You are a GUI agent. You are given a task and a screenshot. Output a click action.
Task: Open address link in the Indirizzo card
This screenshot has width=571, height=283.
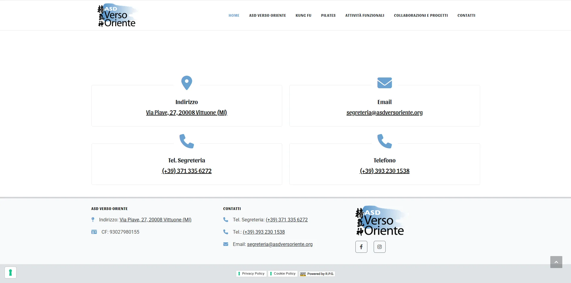point(187,112)
